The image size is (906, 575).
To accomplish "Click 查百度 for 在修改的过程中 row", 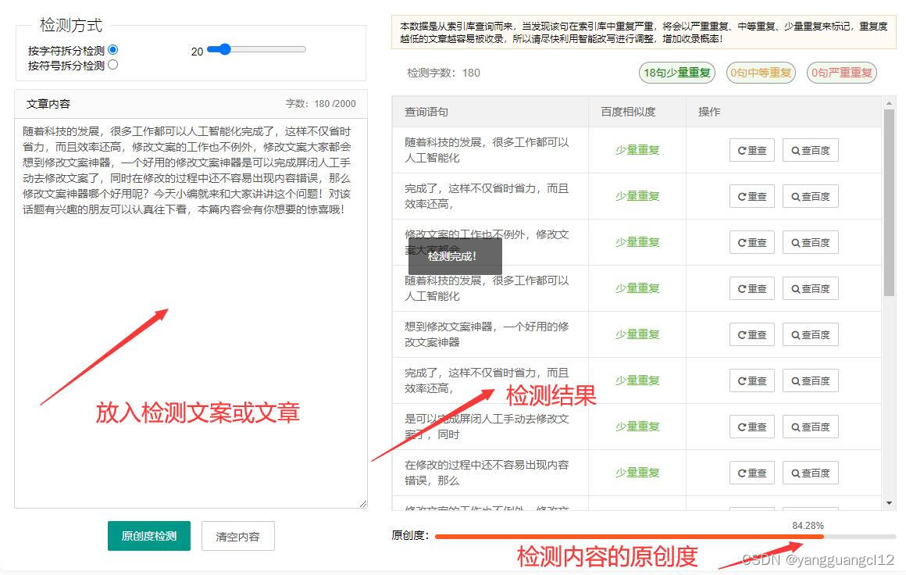I will point(810,473).
